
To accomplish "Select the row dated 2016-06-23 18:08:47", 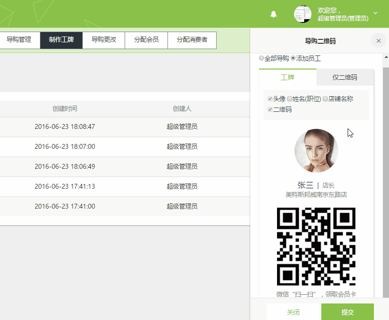I will click(125, 126).
